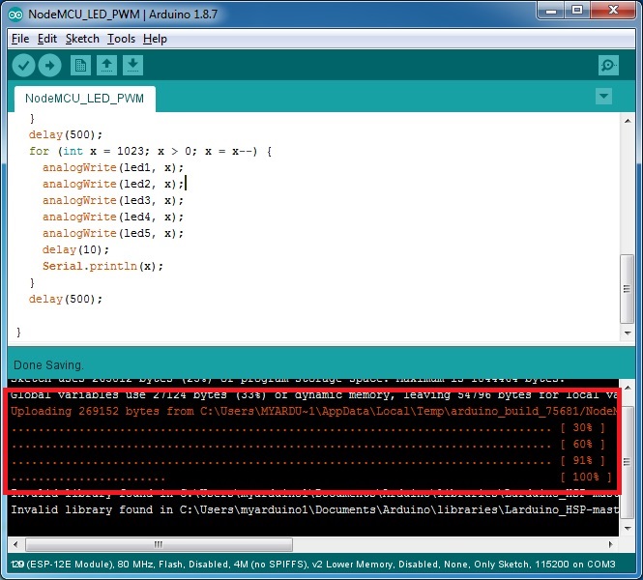This screenshot has width=643, height=580.
Task: Open the File menu
Action: 19,39
